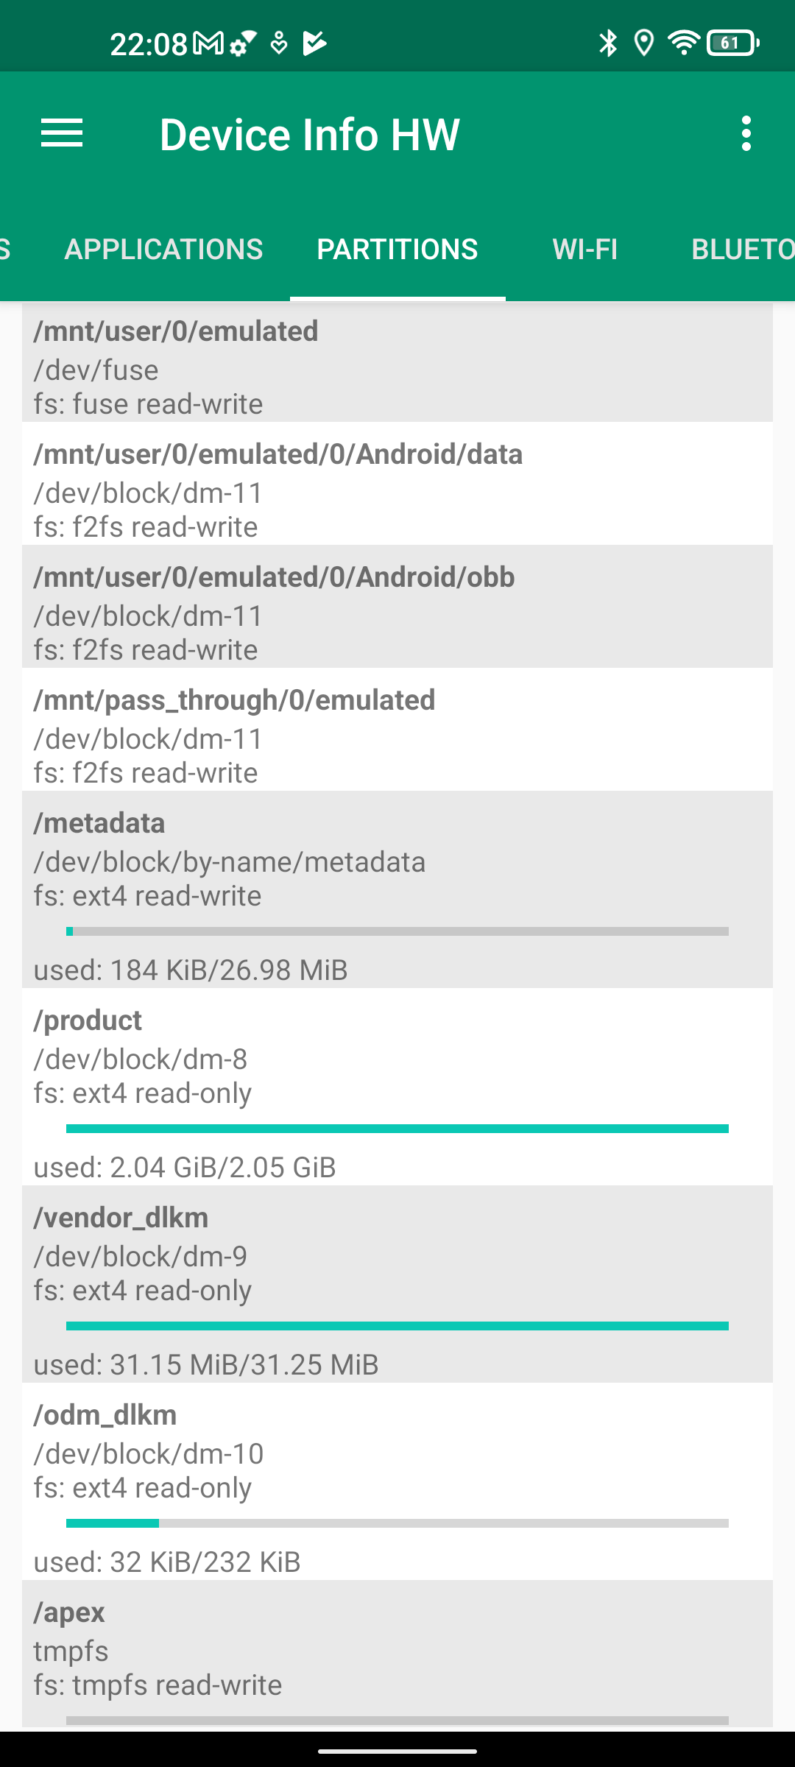
Task: Tap the location pin status icon
Action: click(x=644, y=43)
